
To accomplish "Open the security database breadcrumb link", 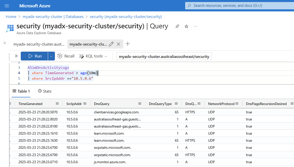I will tap(126, 17).
